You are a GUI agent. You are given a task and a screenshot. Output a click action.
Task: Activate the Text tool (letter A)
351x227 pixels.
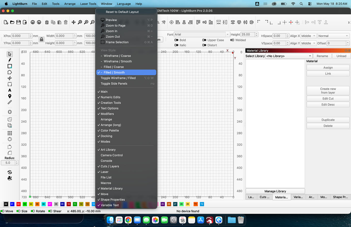tap(10, 90)
